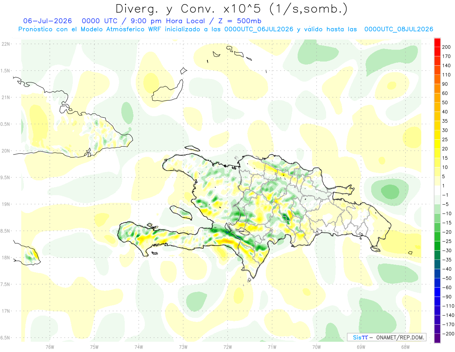Click the latitude label "18N"
455x352 pixels.
point(6,257)
